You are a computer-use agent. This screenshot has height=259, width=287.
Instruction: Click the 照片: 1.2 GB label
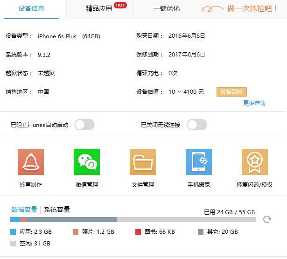point(98,232)
